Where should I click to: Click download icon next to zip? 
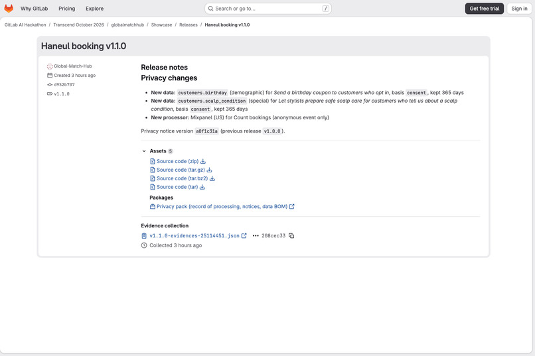203,162
